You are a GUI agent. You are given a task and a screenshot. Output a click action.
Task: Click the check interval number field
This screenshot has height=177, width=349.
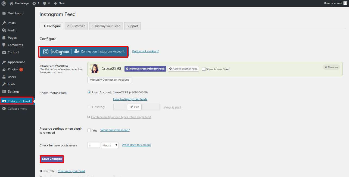[94, 145]
